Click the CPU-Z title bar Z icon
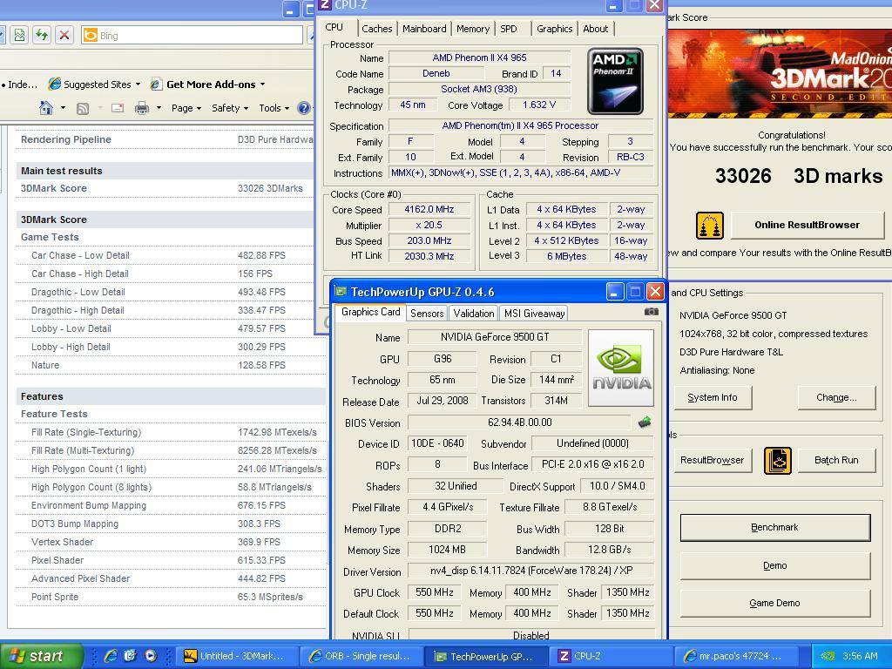Viewport: 892px width, 669px height. 325,5
